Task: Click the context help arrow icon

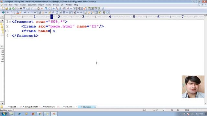Action: tap(103, 9)
